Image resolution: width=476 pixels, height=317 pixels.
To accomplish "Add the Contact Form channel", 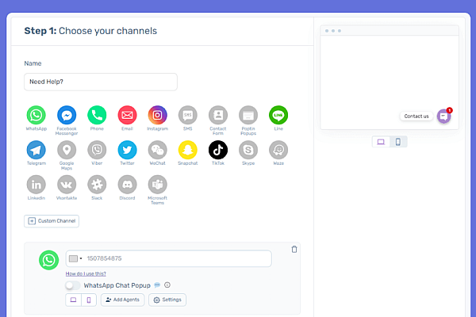I will point(218,115).
